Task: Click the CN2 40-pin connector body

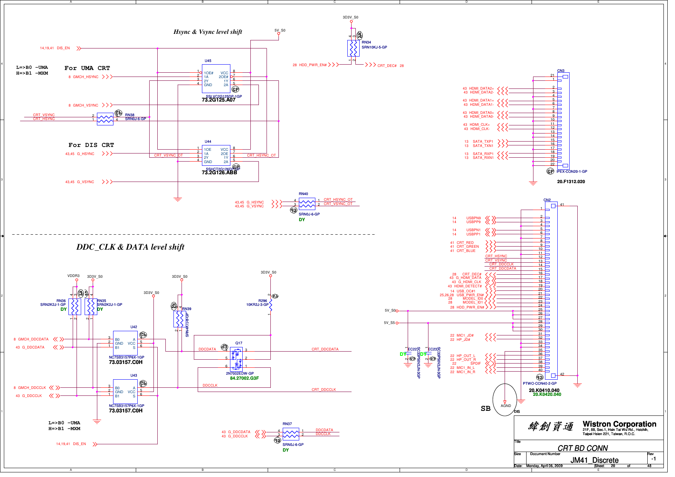Action: click(x=551, y=291)
